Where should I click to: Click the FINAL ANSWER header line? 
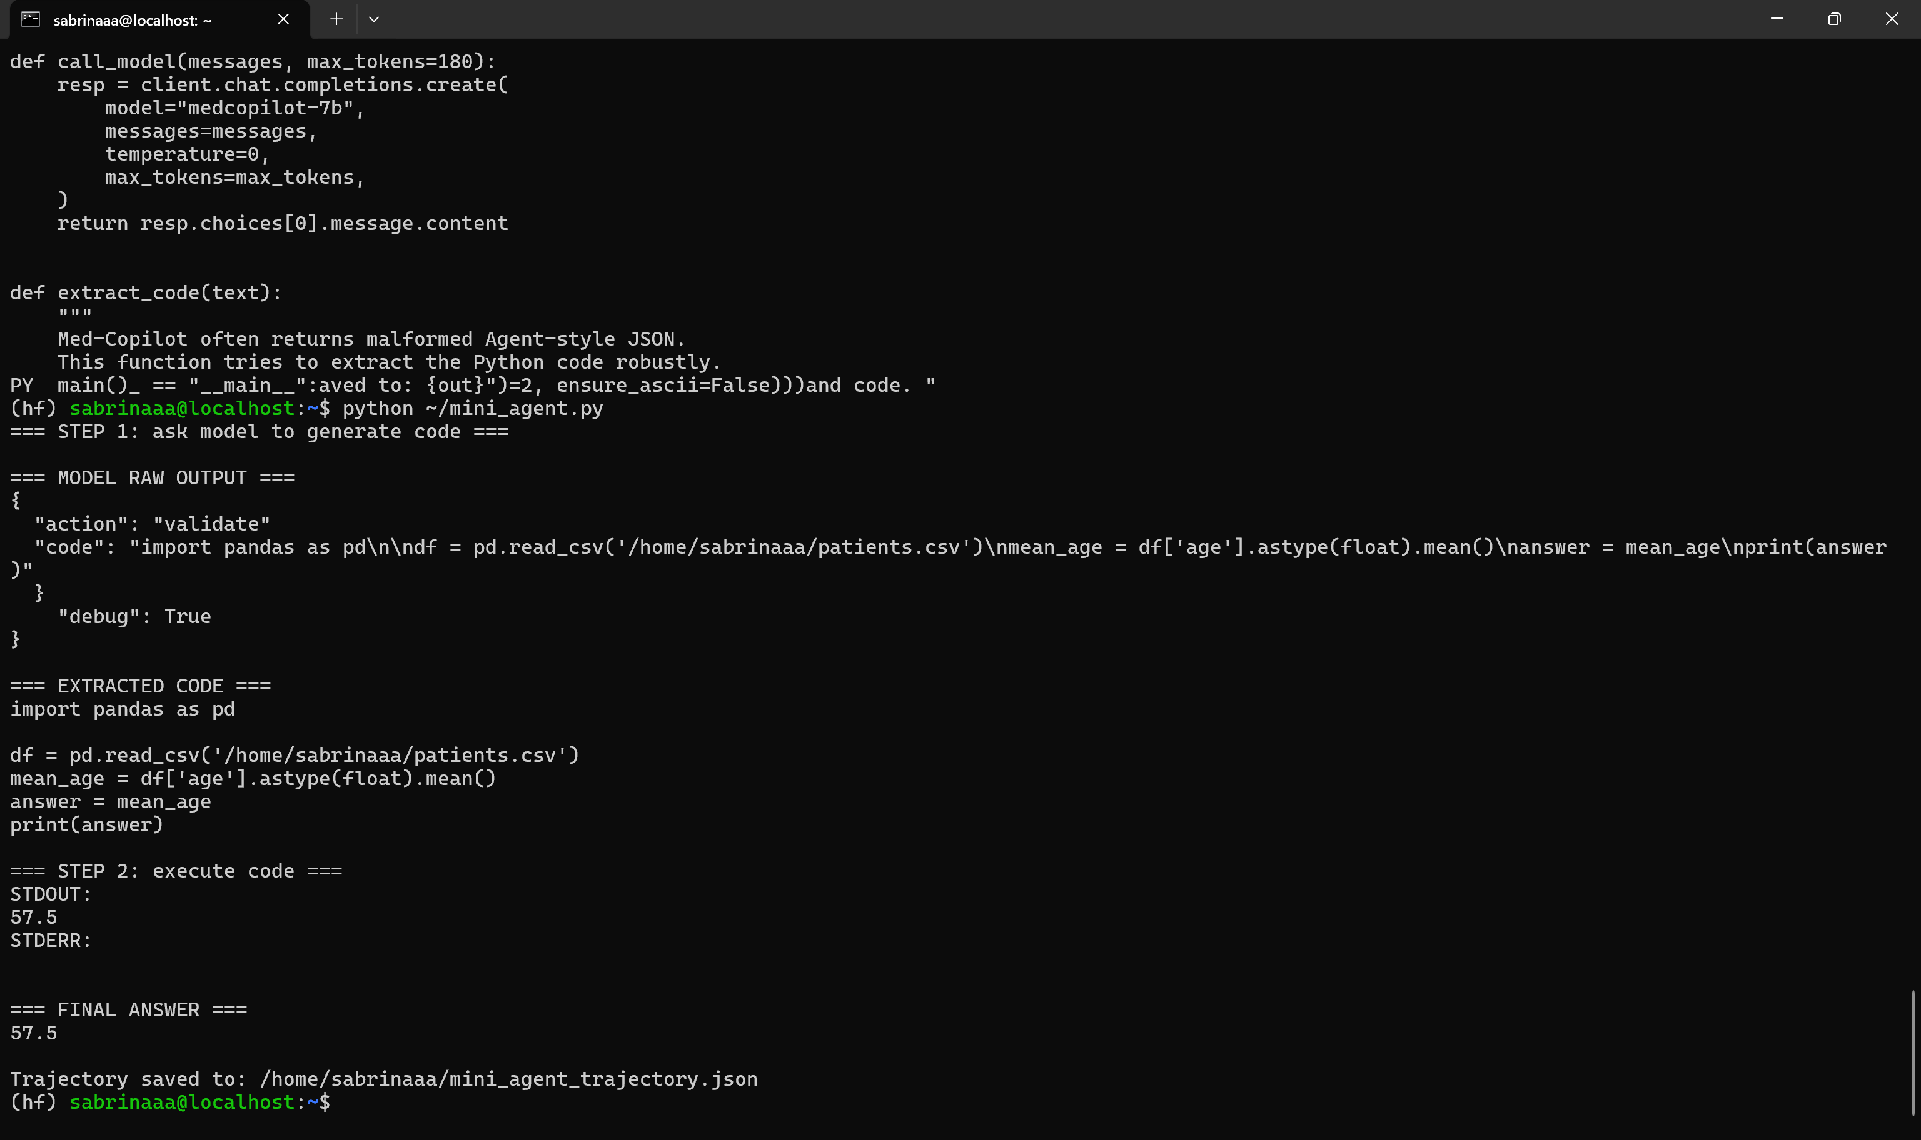pyautogui.click(x=128, y=1009)
